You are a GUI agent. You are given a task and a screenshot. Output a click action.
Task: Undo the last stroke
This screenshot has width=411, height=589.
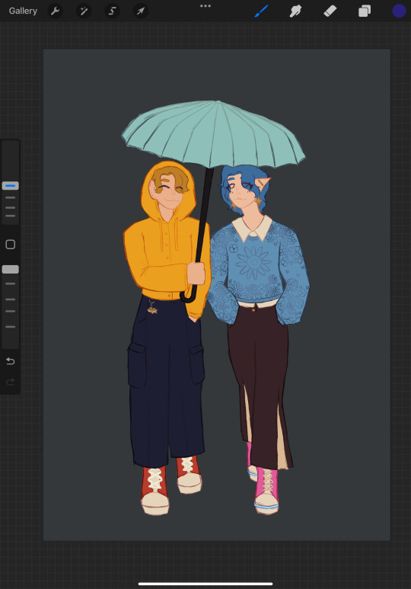(10, 361)
